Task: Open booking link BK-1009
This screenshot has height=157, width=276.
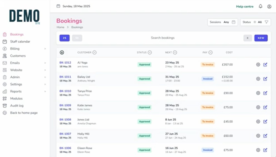Action: click(x=65, y=105)
